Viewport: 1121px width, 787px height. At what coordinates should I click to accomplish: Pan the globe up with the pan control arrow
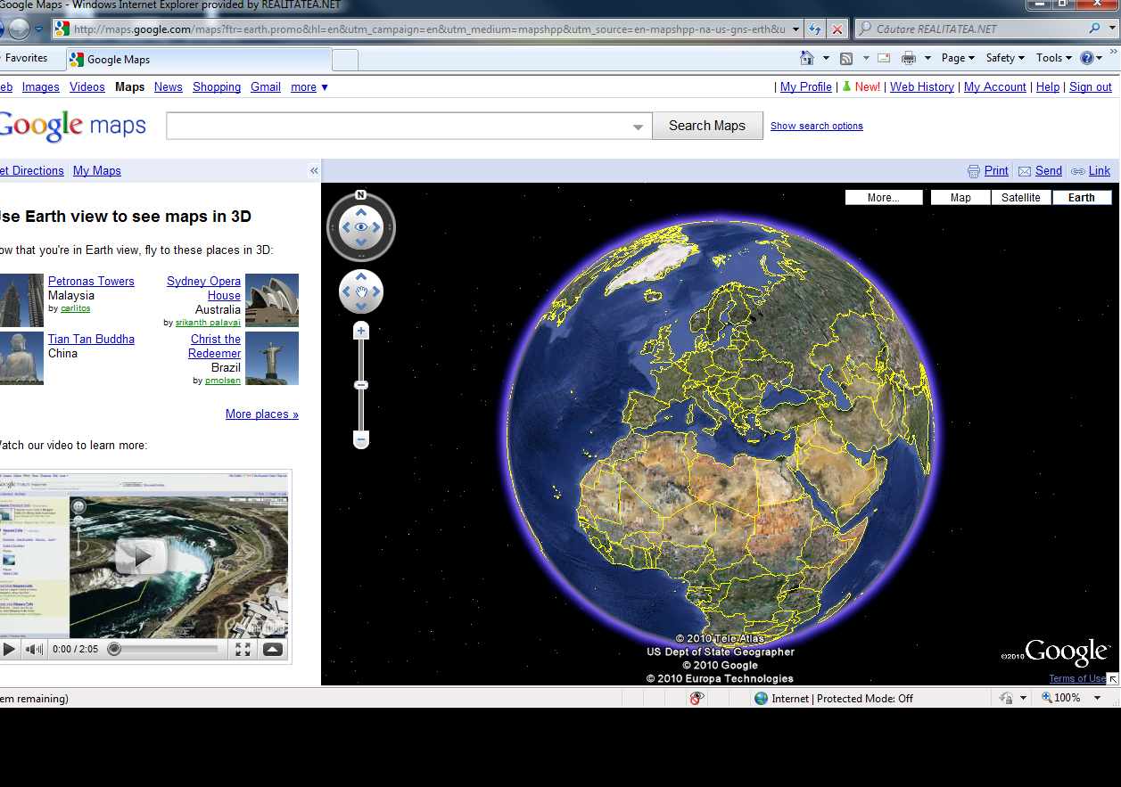(x=361, y=277)
